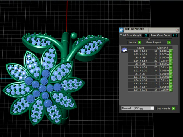
Task: Select the 1.10 X 1.10 size cell
Action: click(140, 61)
